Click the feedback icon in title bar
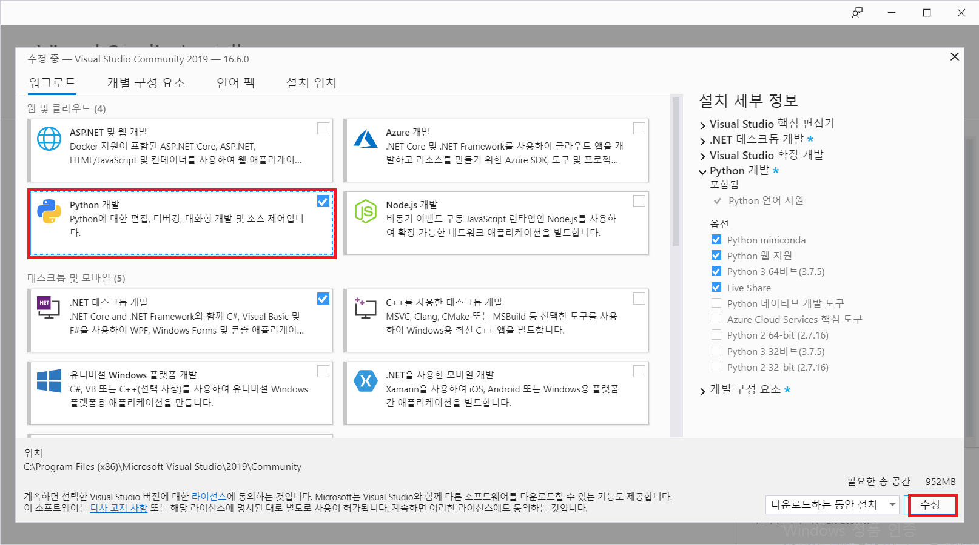The image size is (979, 545). [x=857, y=13]
